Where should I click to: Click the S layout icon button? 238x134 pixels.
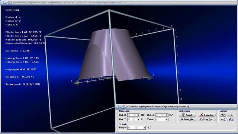(231, 119)
